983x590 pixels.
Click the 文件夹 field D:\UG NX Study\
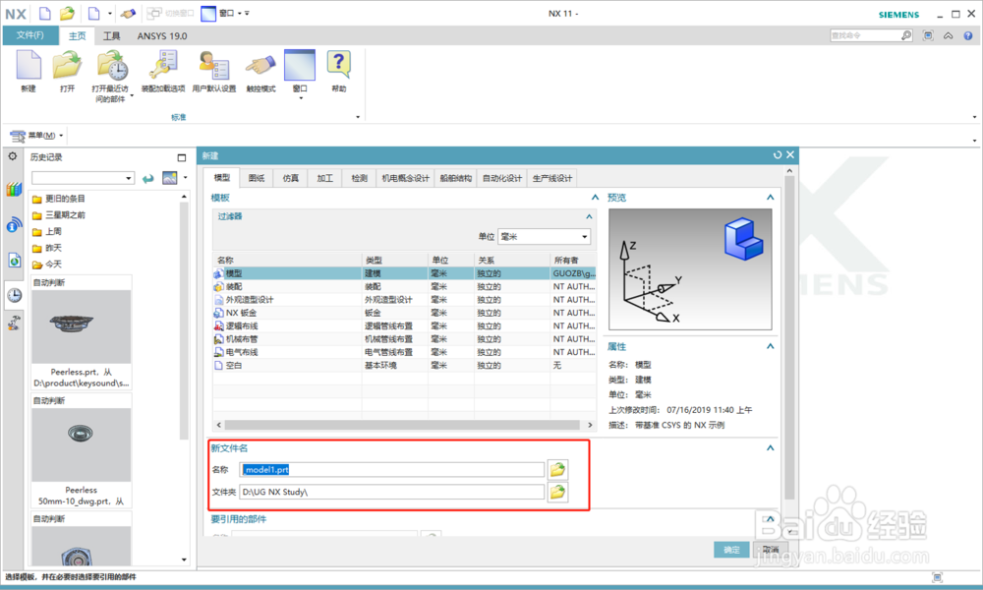point(392,493)
